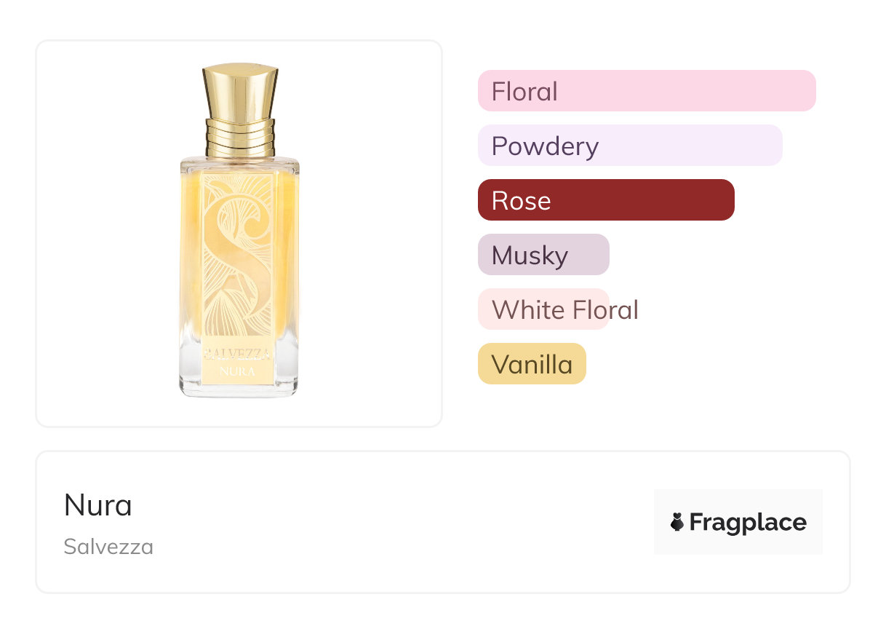Screen dimensions: 886x629
Task: Click the Fragplace perfume bottle logo icon
Action: coord(677,522)
